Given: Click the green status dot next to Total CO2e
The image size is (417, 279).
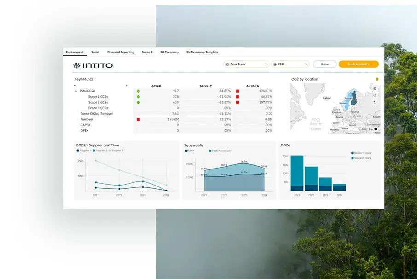Looking at the screenshot, I should click(138, 91).
